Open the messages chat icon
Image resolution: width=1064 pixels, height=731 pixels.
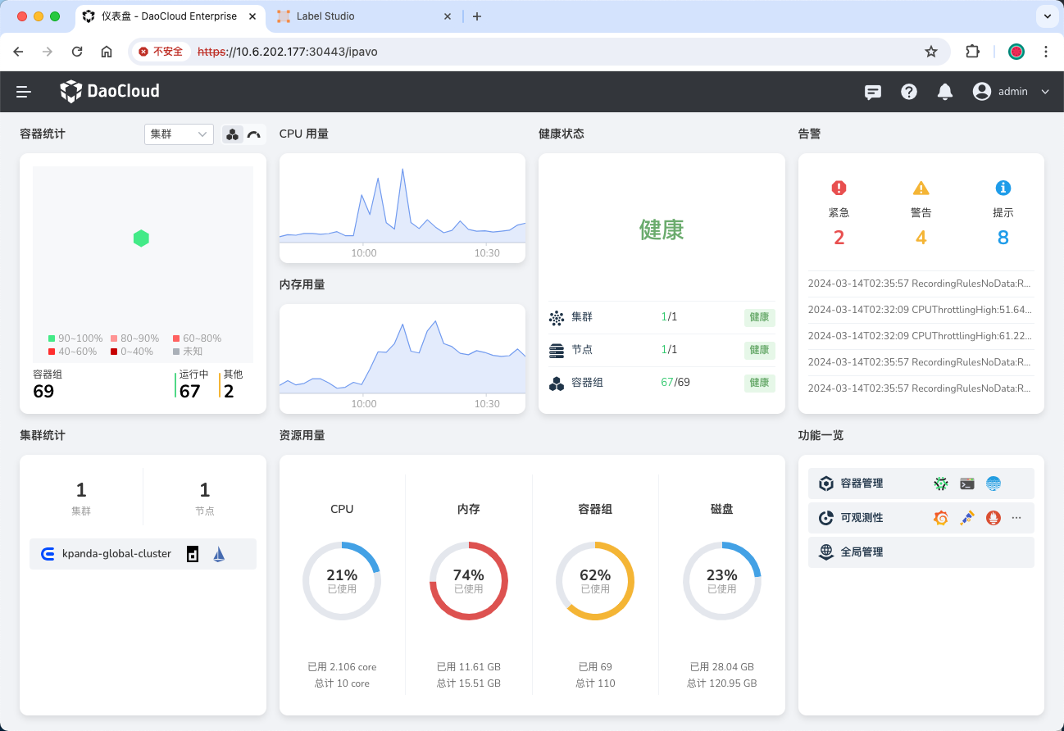click(873, 92)
